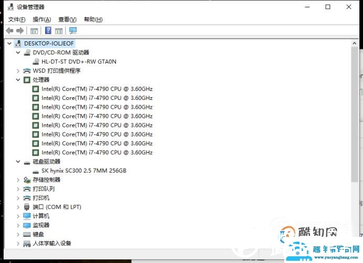Collapse the 磁盘驱动器 node
The width and height of the screenshot is (363, 263).
tap(18, 162)
